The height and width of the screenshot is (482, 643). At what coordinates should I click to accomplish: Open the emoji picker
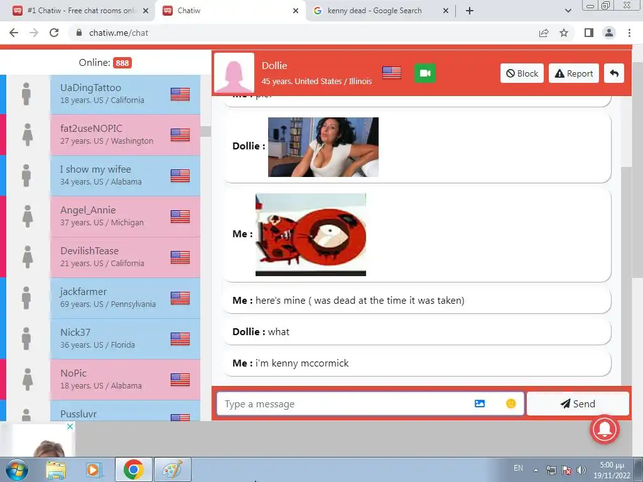click(x=511, y=404)
